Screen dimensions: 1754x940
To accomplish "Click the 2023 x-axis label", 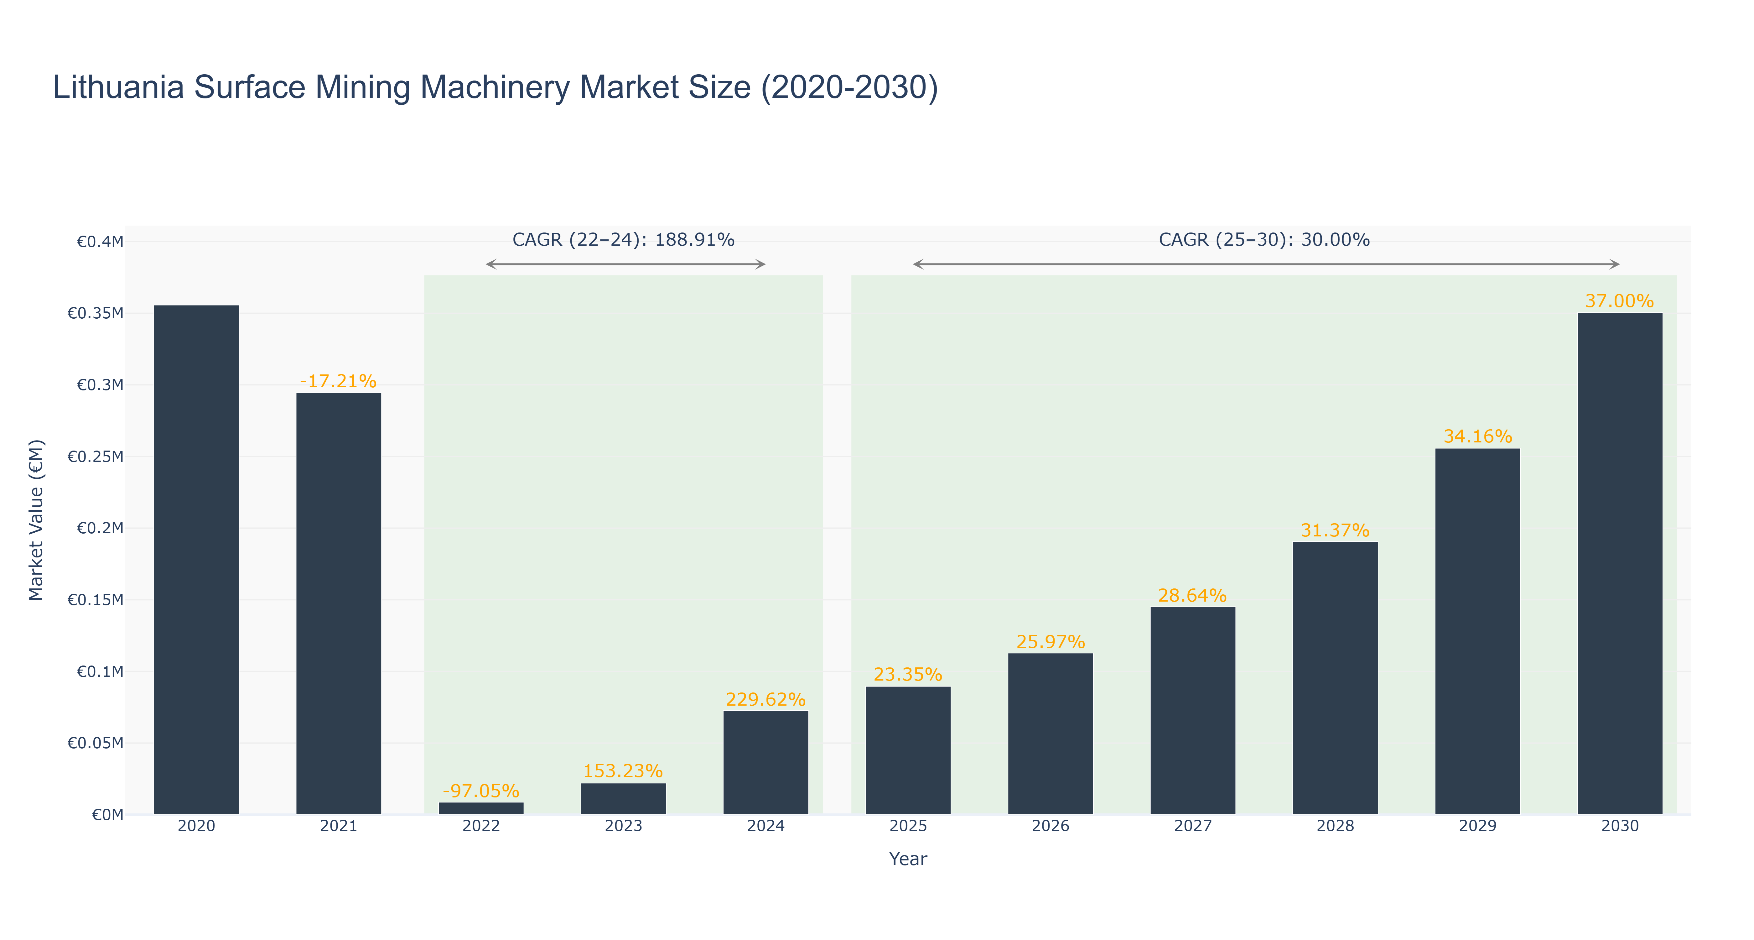I will coord(624,826).
